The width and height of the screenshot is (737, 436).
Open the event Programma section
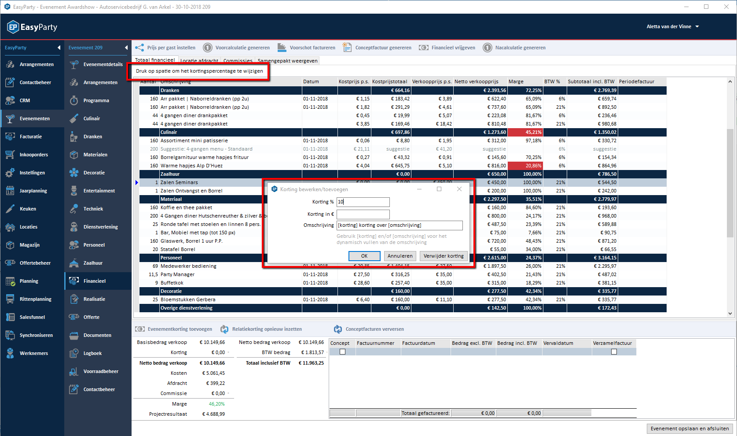[x=98, y=100]
